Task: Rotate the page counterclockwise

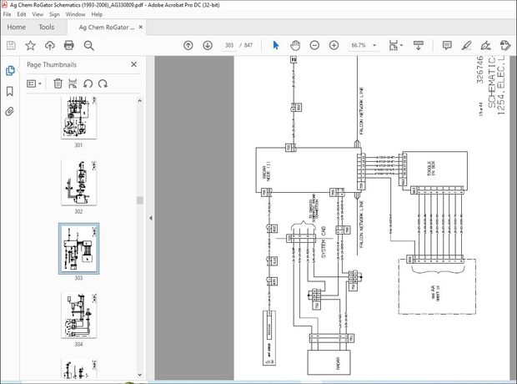Action: point(88,83)
